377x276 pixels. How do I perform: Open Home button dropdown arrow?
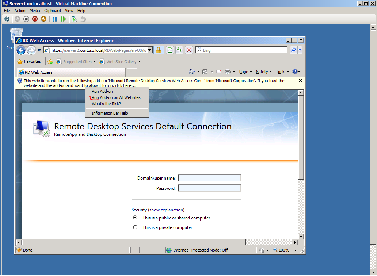(198, 72)
